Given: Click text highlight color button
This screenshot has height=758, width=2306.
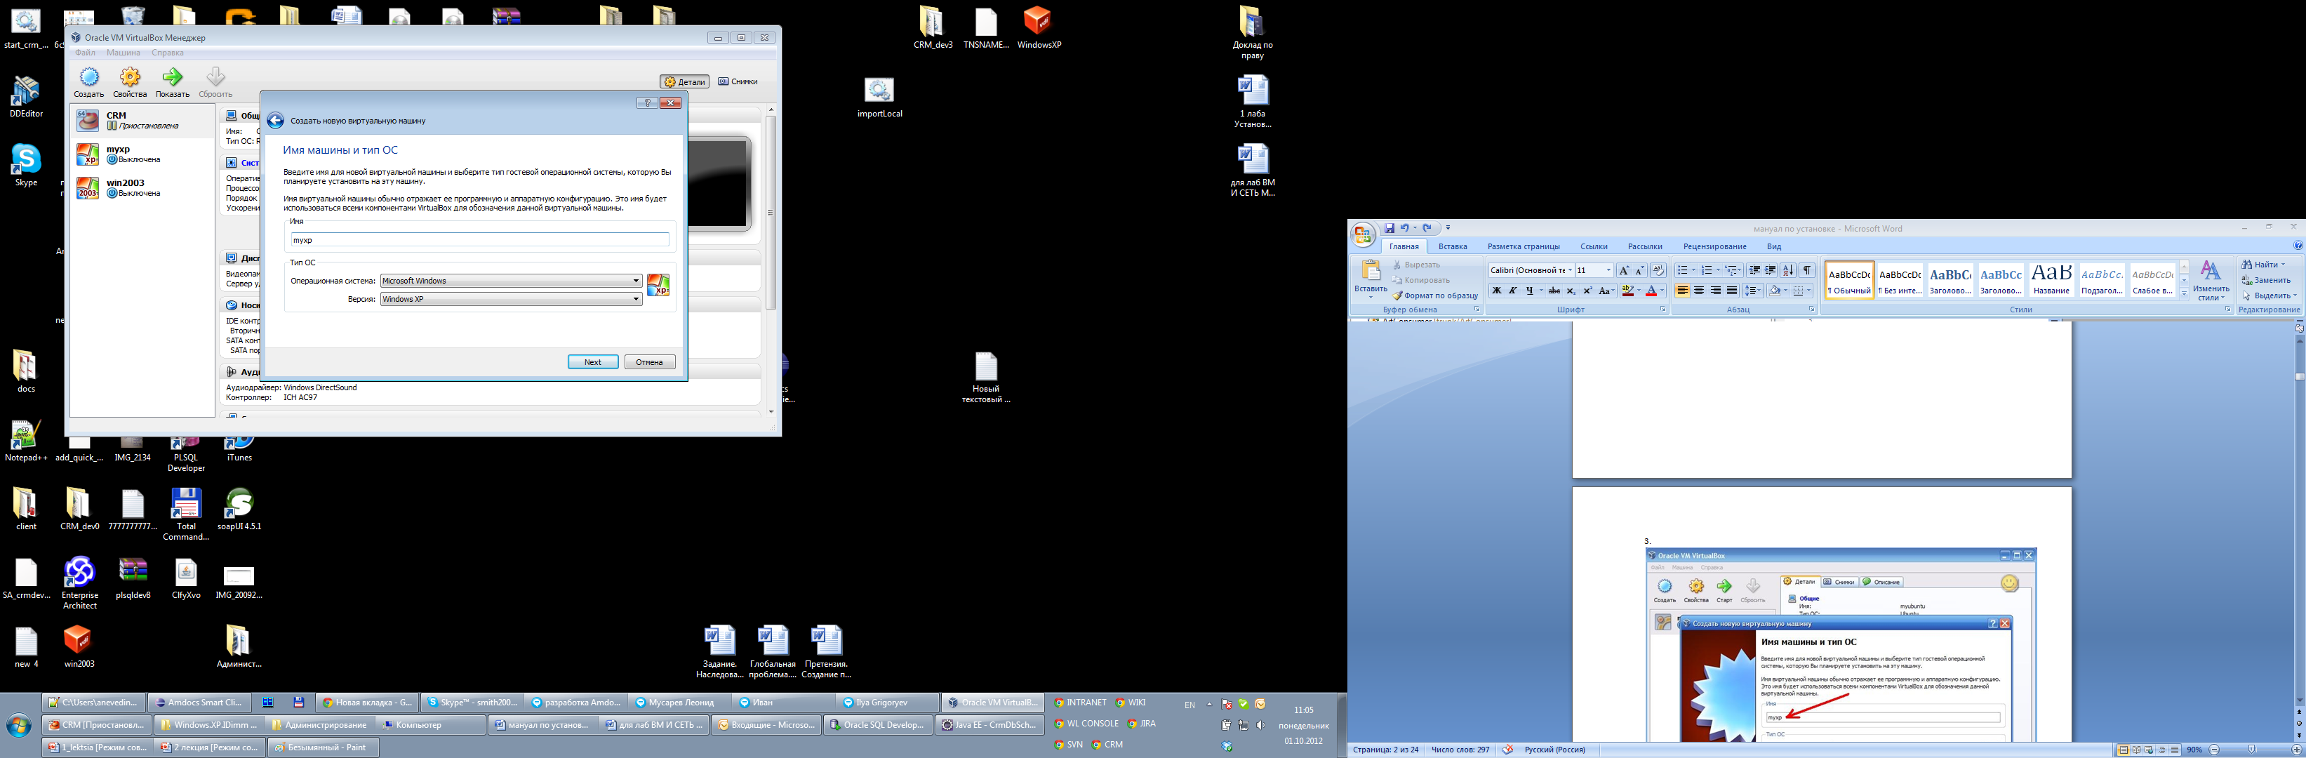Looking at the screenshot, I should point(1628,291).
